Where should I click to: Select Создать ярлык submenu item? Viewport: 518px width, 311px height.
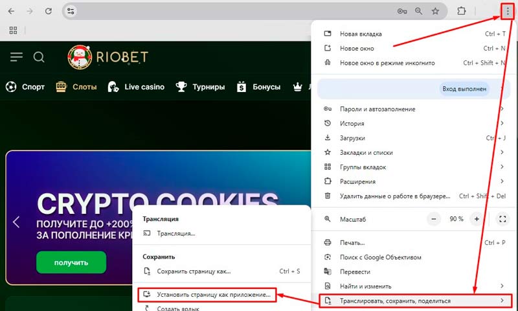tap(221, 308)
